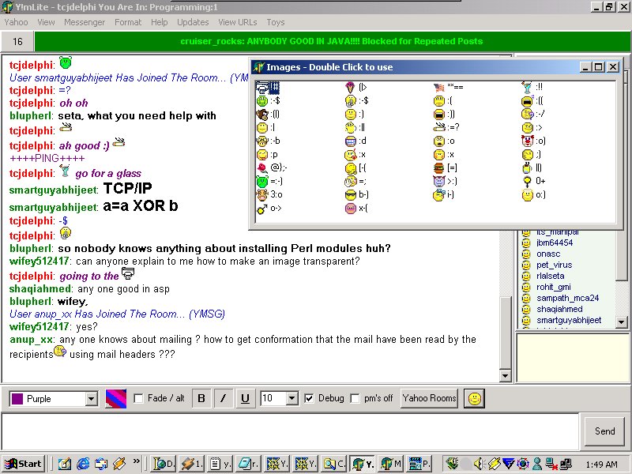Select the sunglasses emoticon b-)

357,194
